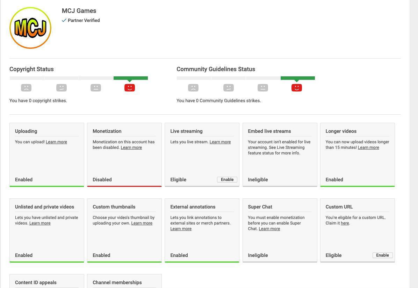
Task: Click the green Community Guidelines progress segment
Action: click(x=298, y=78)
